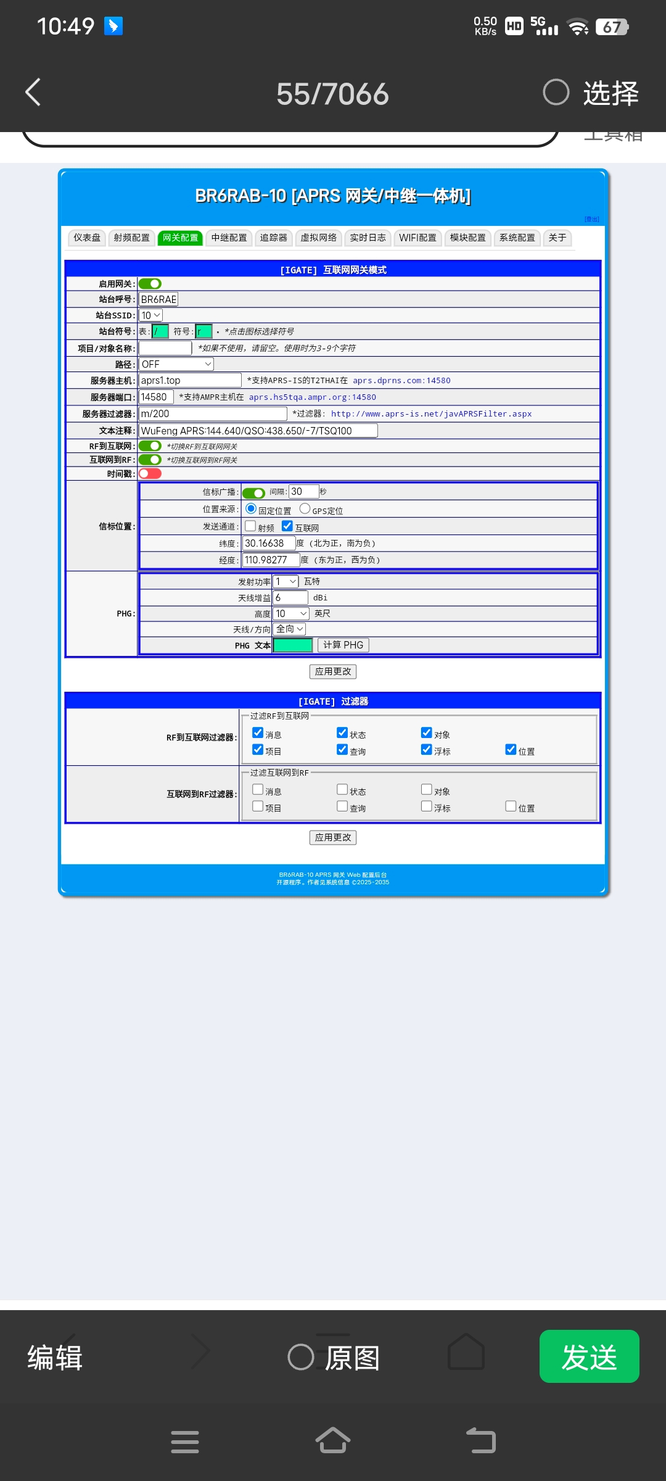Viewport: 666px width, 1481px height.
Task: Enable the 时间戳 timestamp toggle
Action: coord(150,473)
